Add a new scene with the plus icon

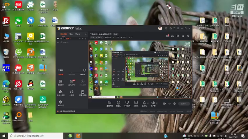pos(86,34)
